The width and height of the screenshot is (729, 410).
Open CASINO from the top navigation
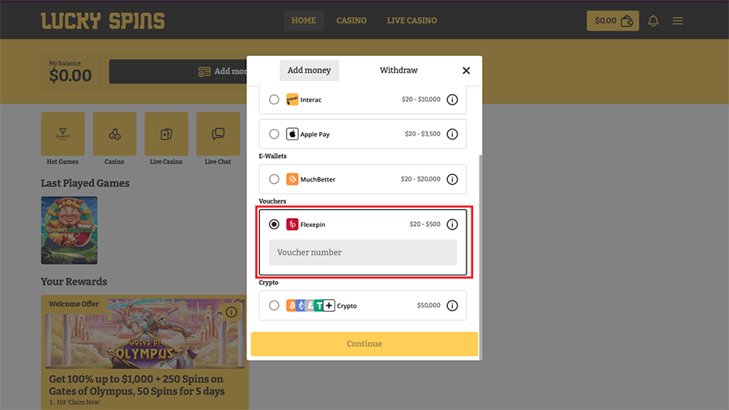tap(352, 20)
